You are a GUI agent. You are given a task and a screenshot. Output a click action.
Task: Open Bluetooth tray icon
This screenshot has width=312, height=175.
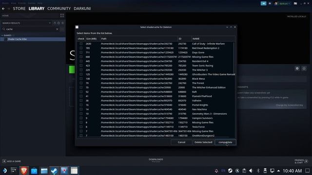258,171
